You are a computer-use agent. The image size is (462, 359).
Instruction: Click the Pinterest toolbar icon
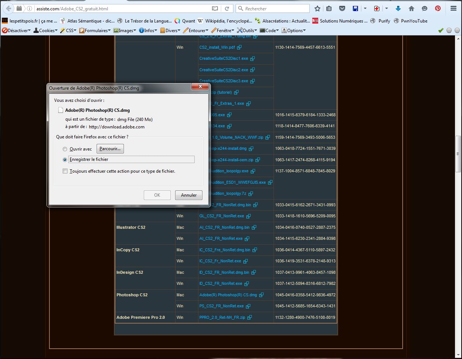click(438, 8)
